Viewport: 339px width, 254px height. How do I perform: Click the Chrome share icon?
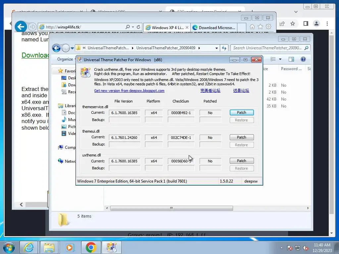(x=282, y=23)
